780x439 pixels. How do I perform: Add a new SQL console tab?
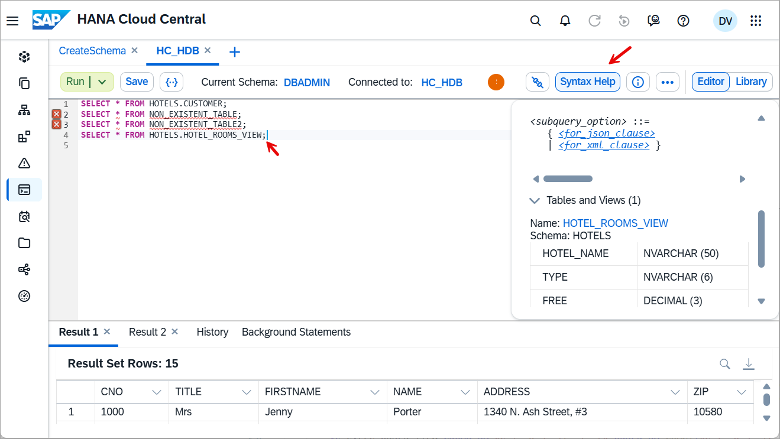235,52
